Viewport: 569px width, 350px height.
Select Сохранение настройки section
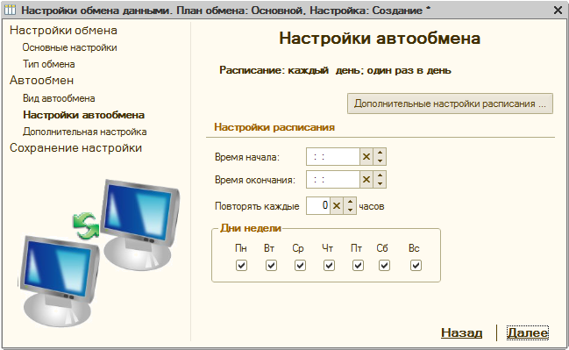[76, 147]
